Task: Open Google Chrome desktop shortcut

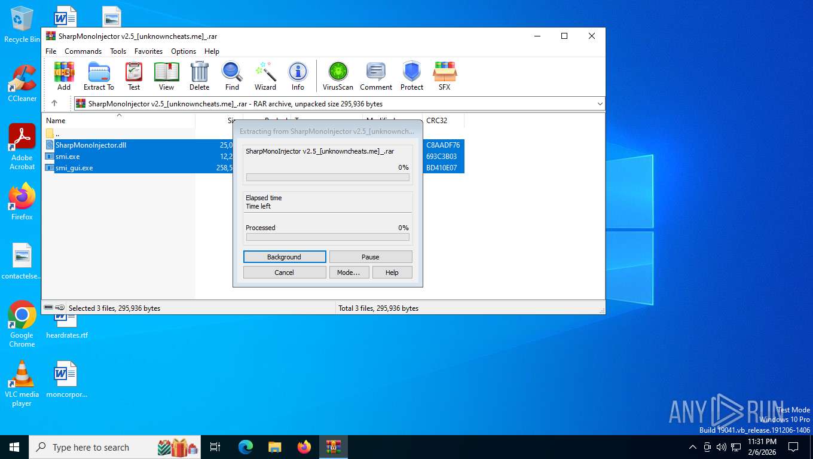Action: tap(22, 324)
